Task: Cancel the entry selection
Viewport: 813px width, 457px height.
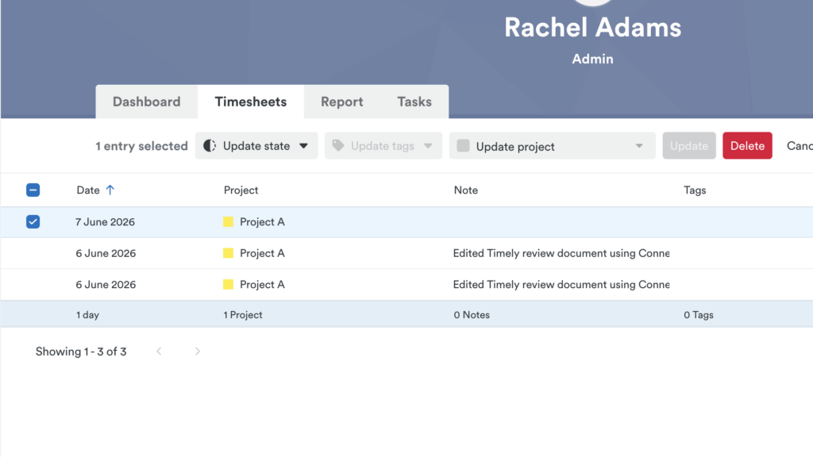Action: pos(800,146)
